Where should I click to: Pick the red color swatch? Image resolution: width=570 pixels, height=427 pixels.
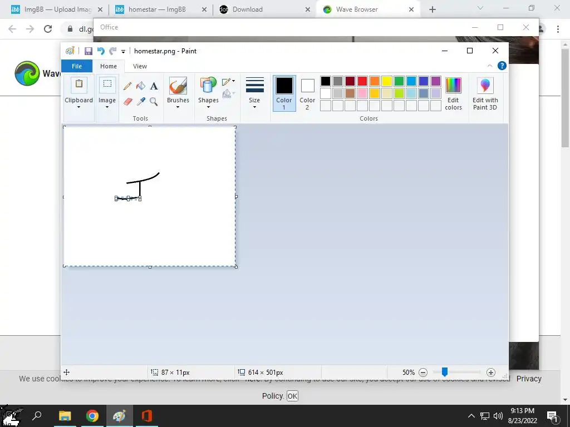pos(362,81)
